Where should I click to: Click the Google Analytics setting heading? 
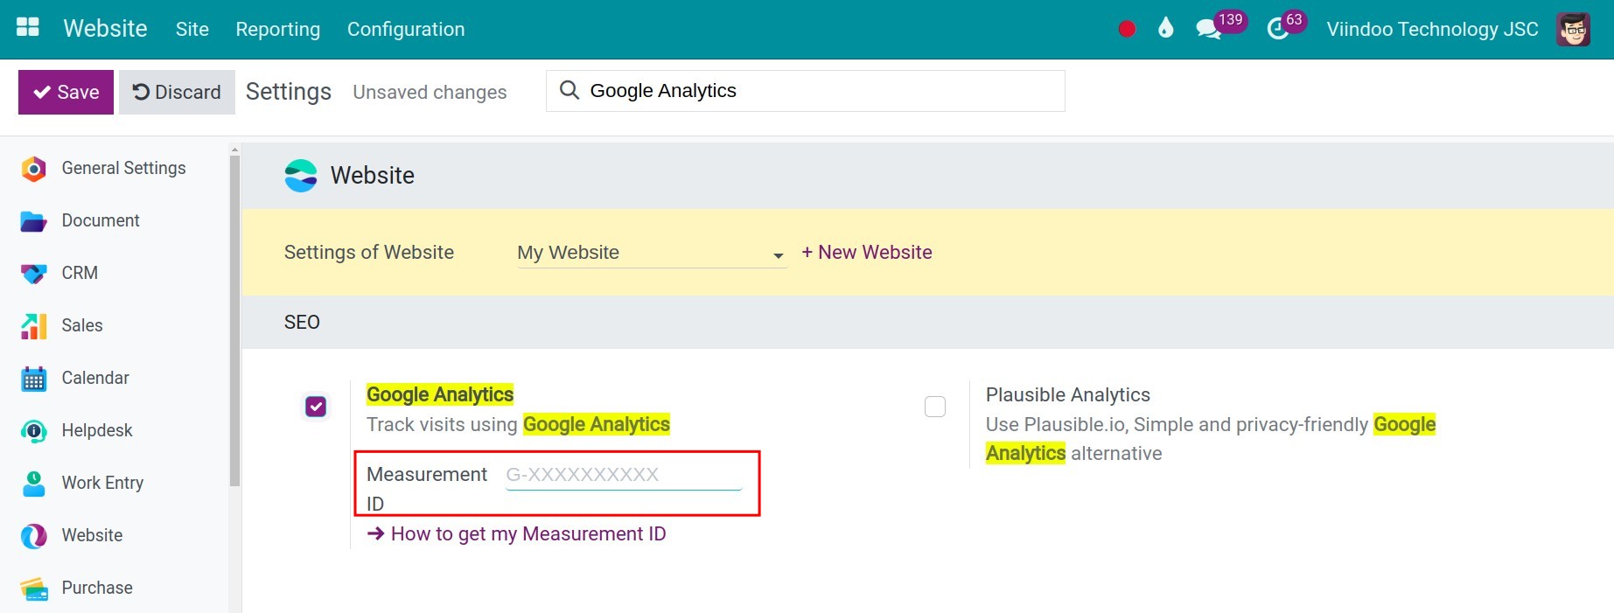440,394
